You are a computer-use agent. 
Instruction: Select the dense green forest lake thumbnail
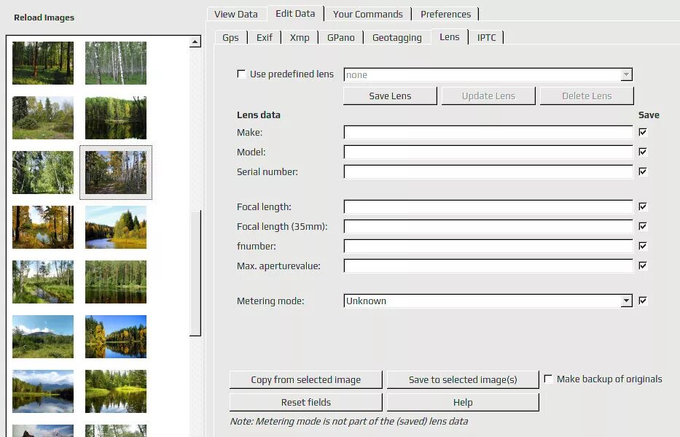pos(116,282)
